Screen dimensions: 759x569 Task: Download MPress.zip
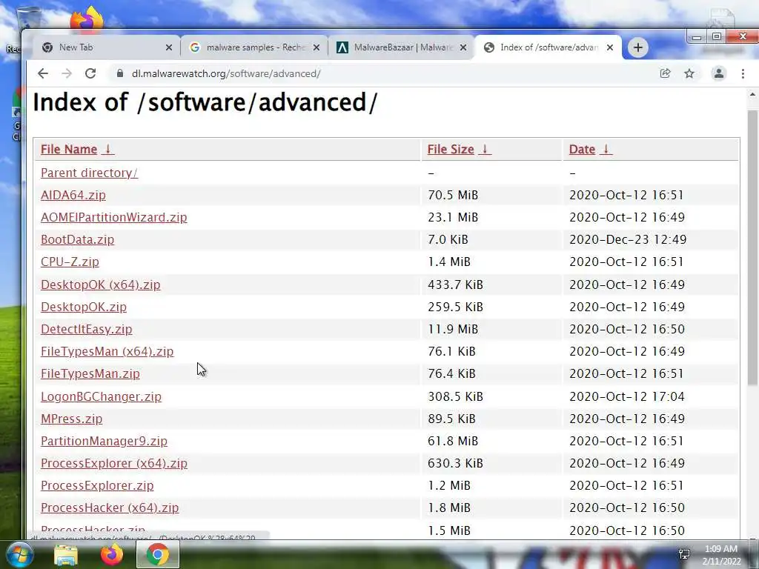point(72,419)
